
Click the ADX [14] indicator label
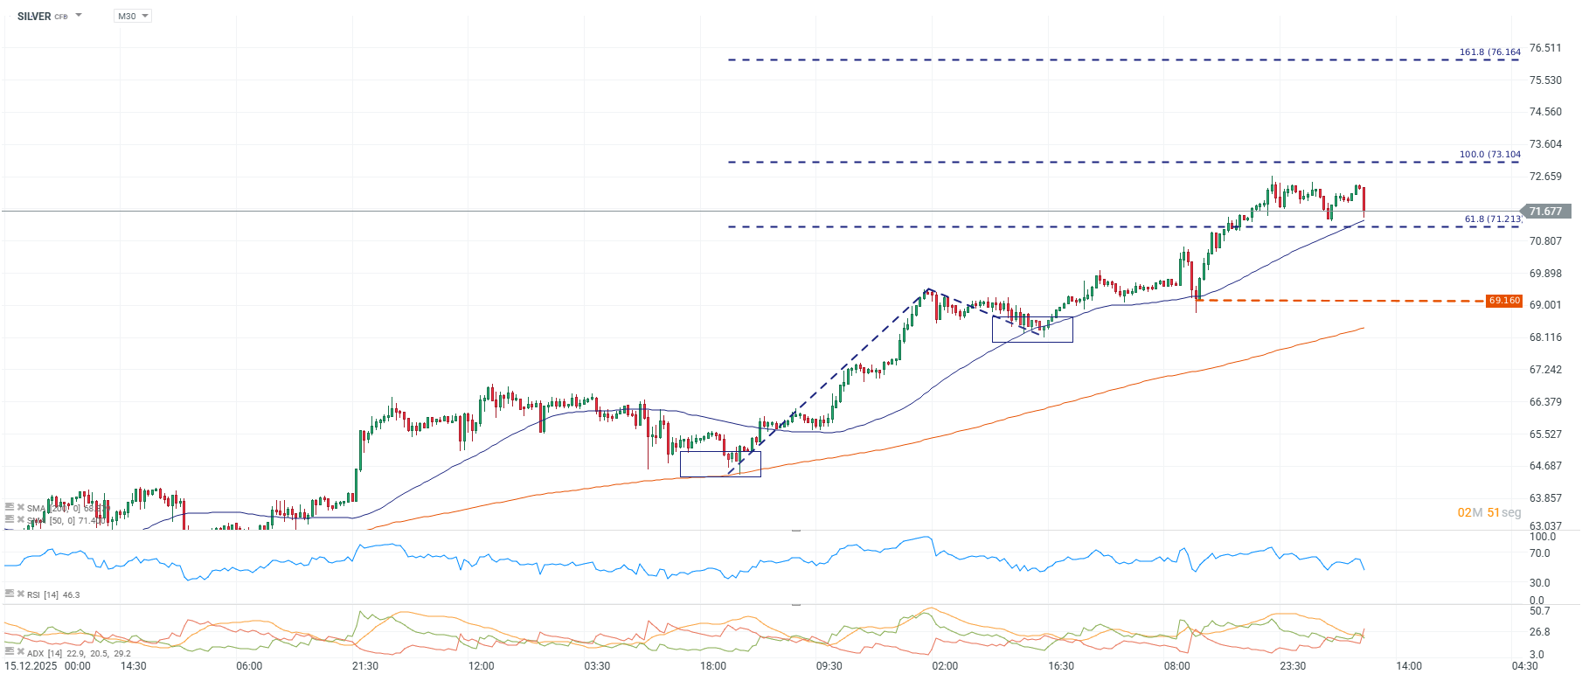coord(44,653)
